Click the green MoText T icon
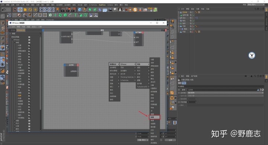Screen dimensions: 268x145 [75, 15]
